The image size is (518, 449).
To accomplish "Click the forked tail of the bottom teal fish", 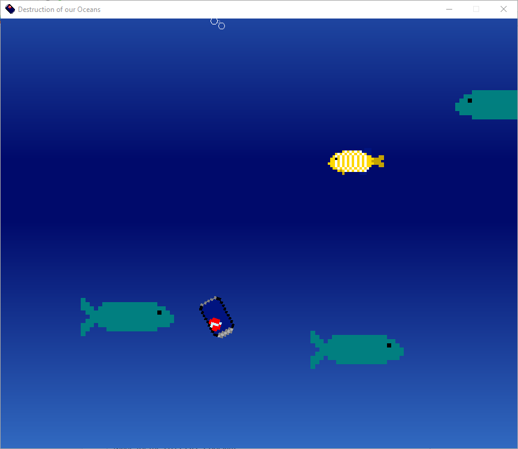I will 316,349.
